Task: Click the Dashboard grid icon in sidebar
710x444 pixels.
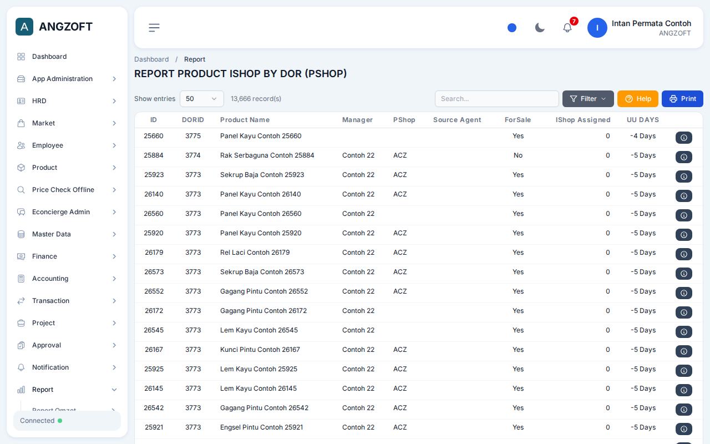Action: point(21,57)
